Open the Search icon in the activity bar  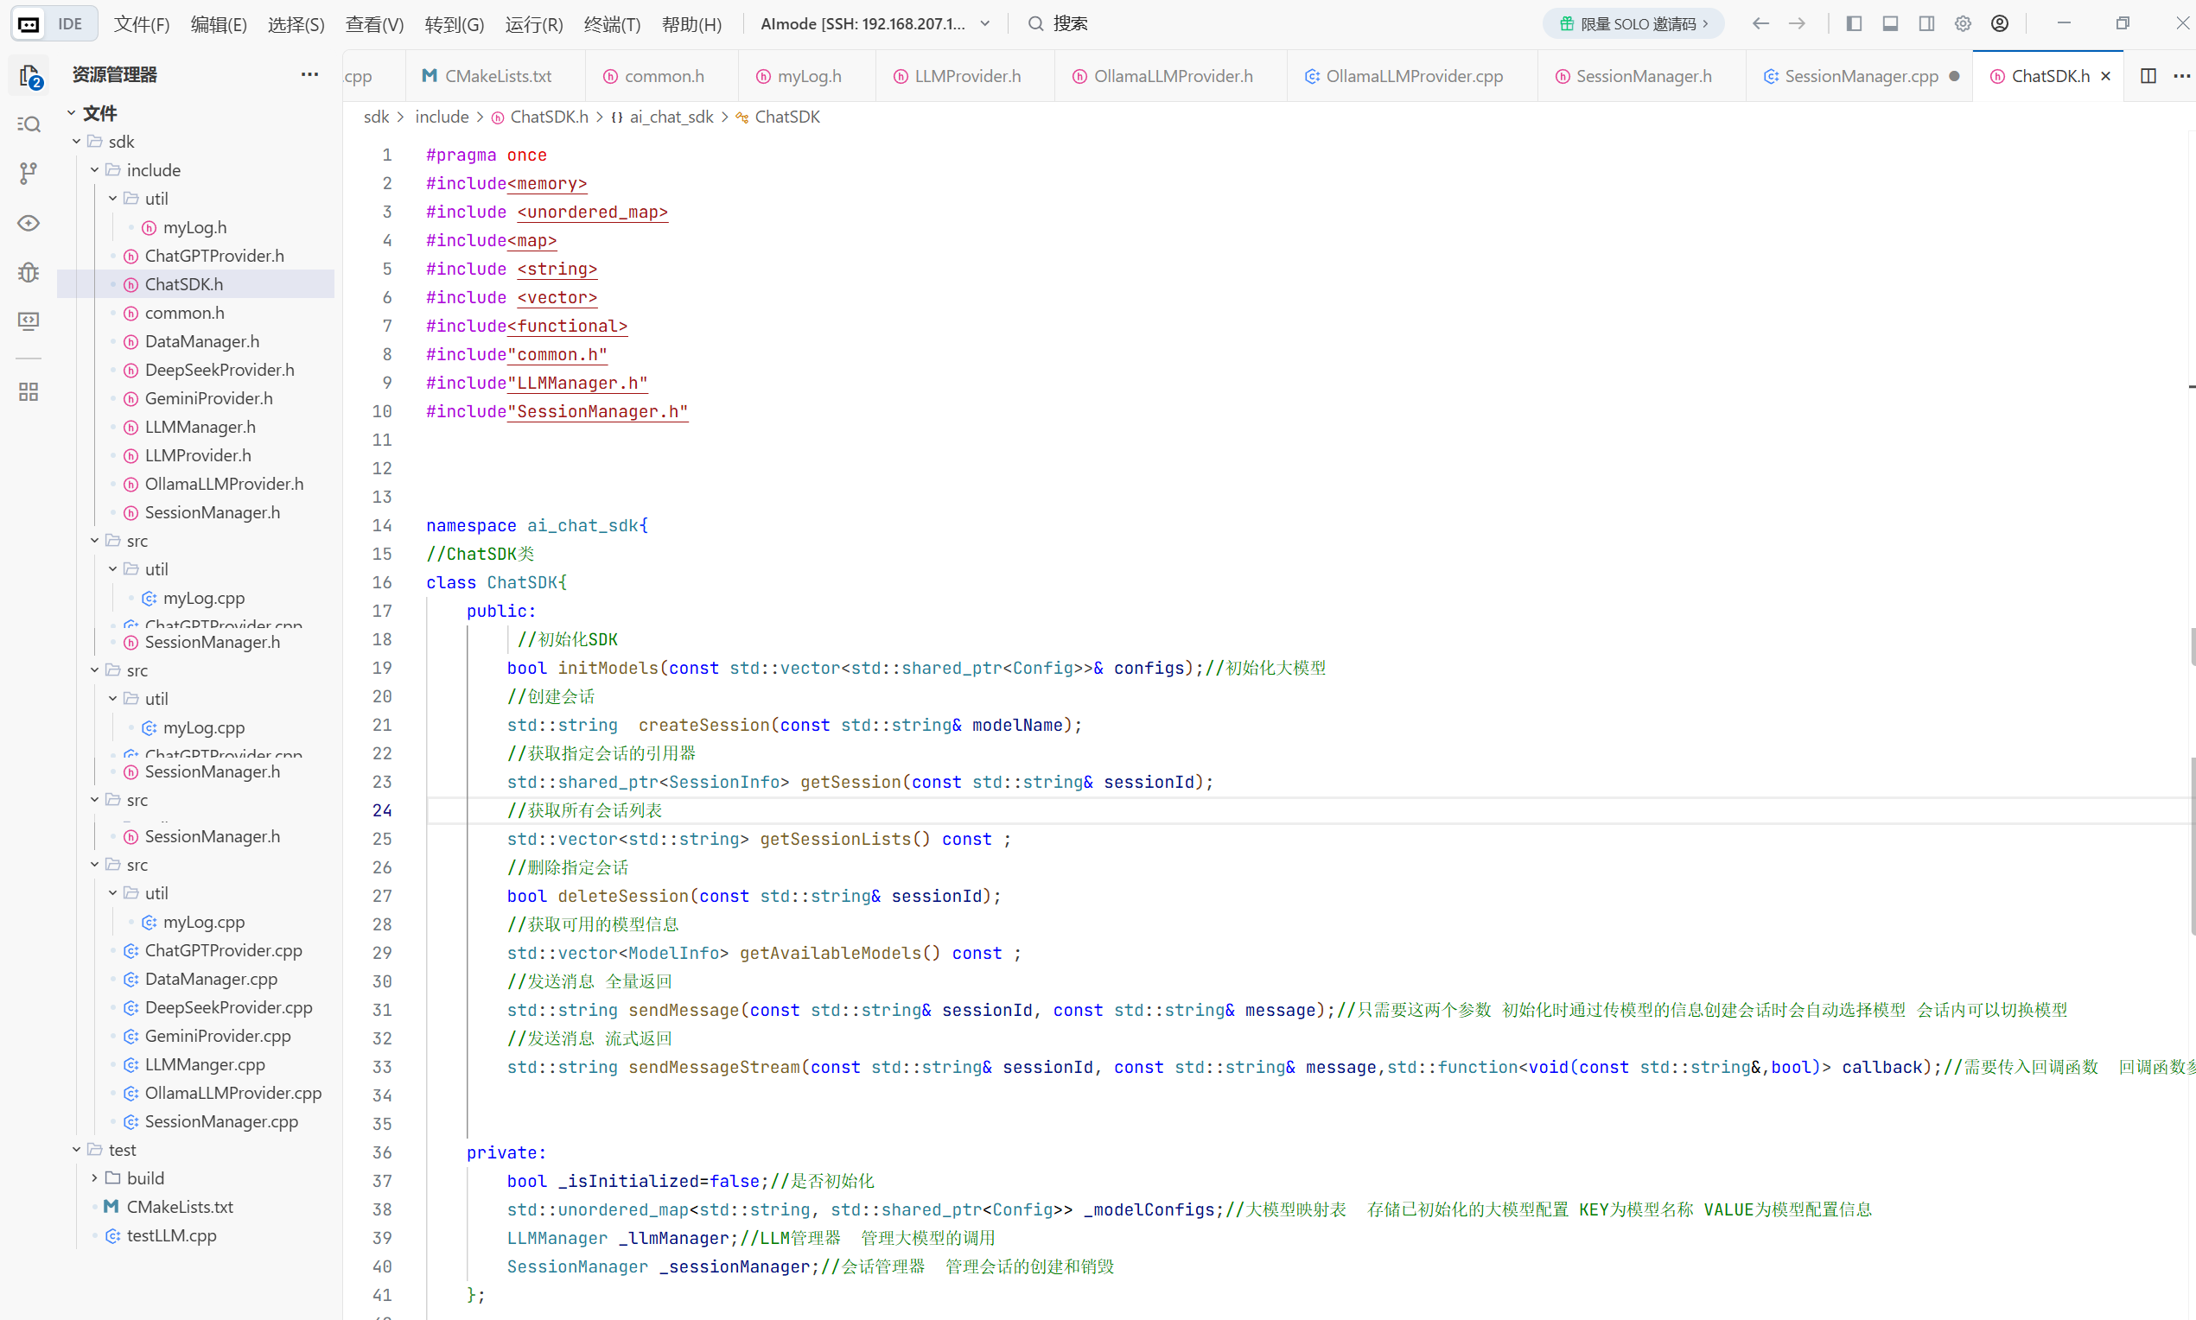pyautogui.click(x=29, y=124)
